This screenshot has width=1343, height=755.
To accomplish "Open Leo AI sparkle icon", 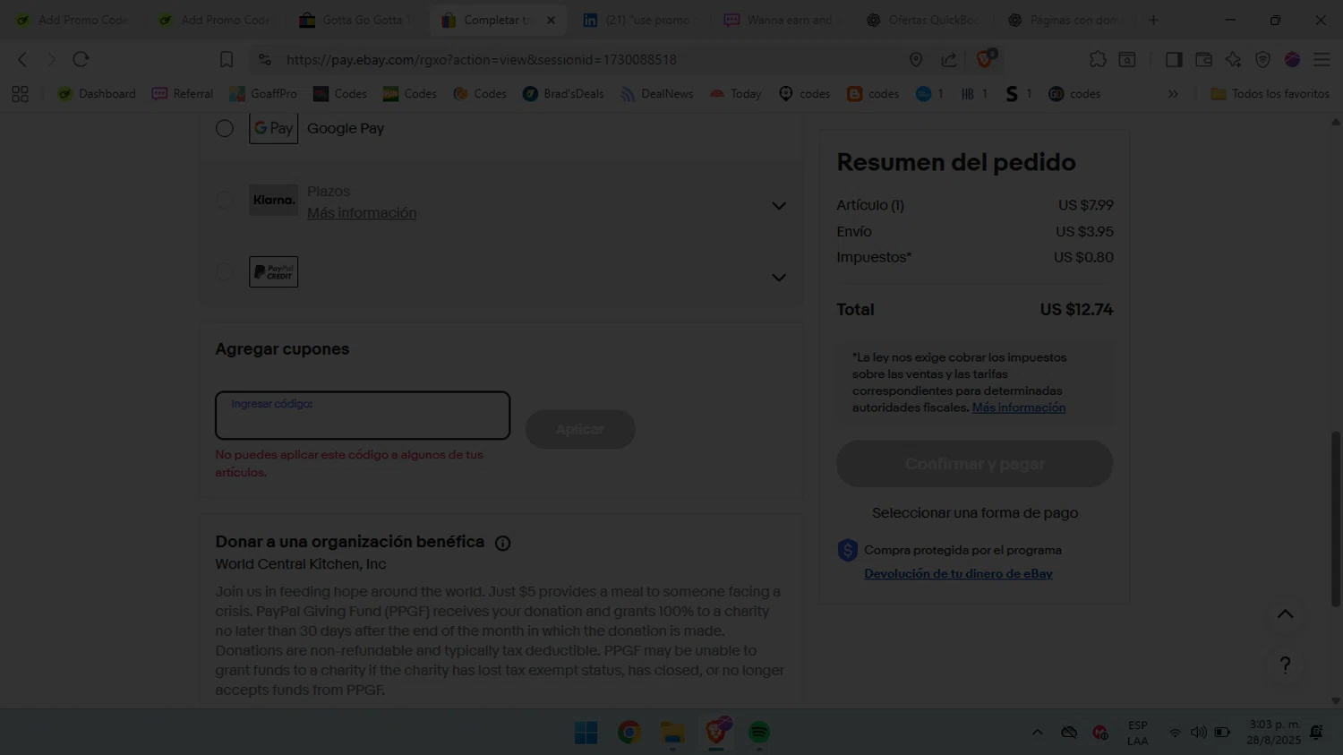I will pyautogui.click(x=1233, y=59).
